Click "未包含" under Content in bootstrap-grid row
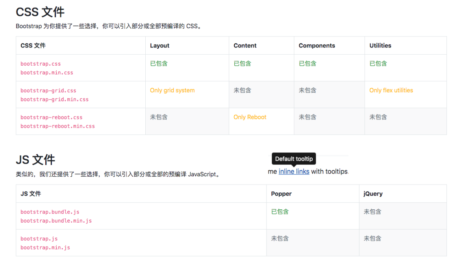Viewport: 467px width, 269px height. [243, 90]
